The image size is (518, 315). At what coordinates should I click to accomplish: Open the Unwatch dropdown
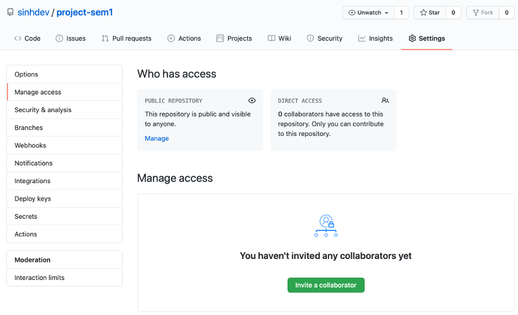tap(368, 13)
